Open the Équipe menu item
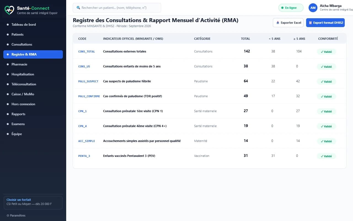Viewport: 353px width, 221px height. pos(33,134)
